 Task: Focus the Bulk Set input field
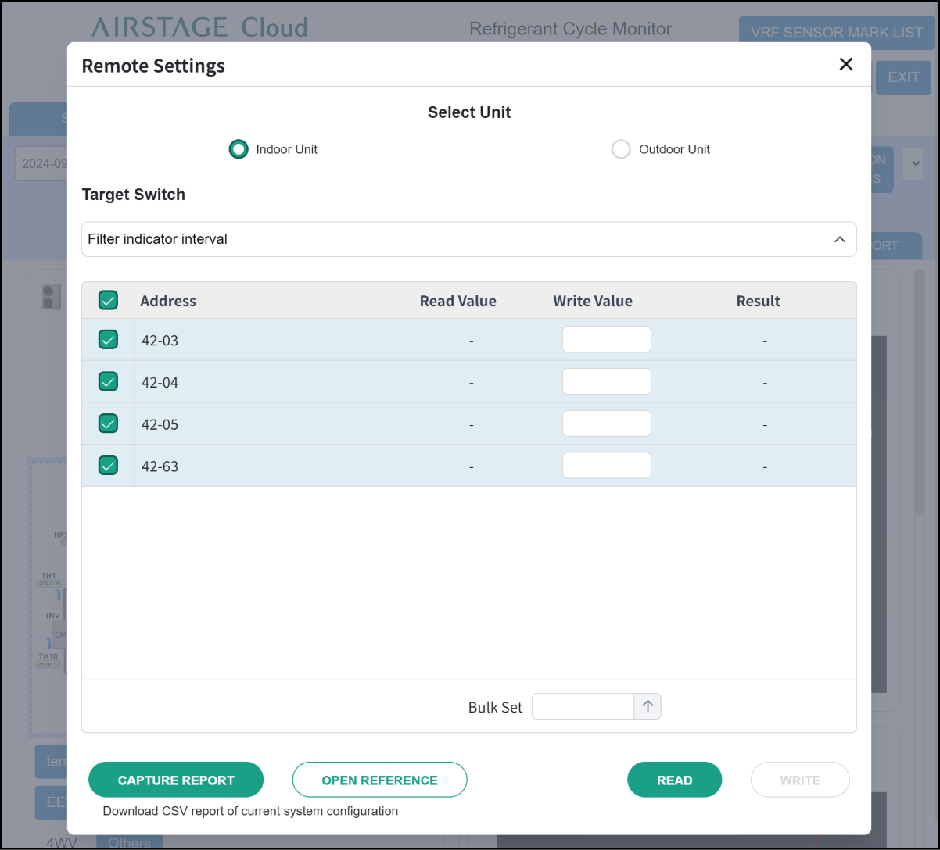pos(583,706)
